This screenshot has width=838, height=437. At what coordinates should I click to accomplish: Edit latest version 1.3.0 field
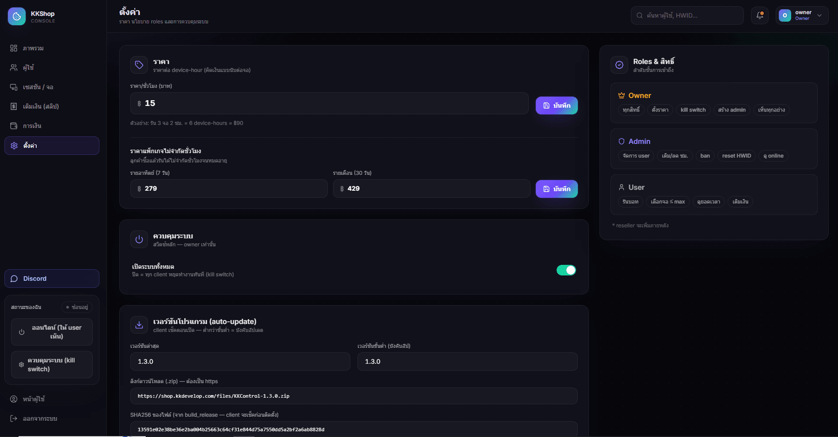[240, 362]
